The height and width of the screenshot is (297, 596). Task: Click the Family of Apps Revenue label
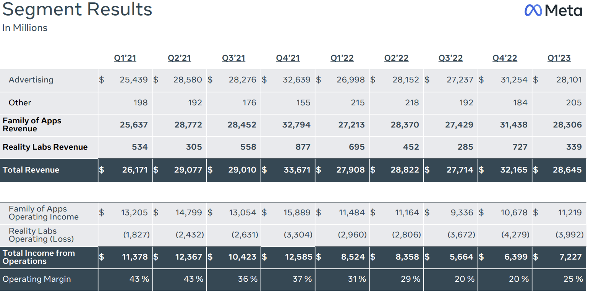pyautogui.click(x=32, y=125)
